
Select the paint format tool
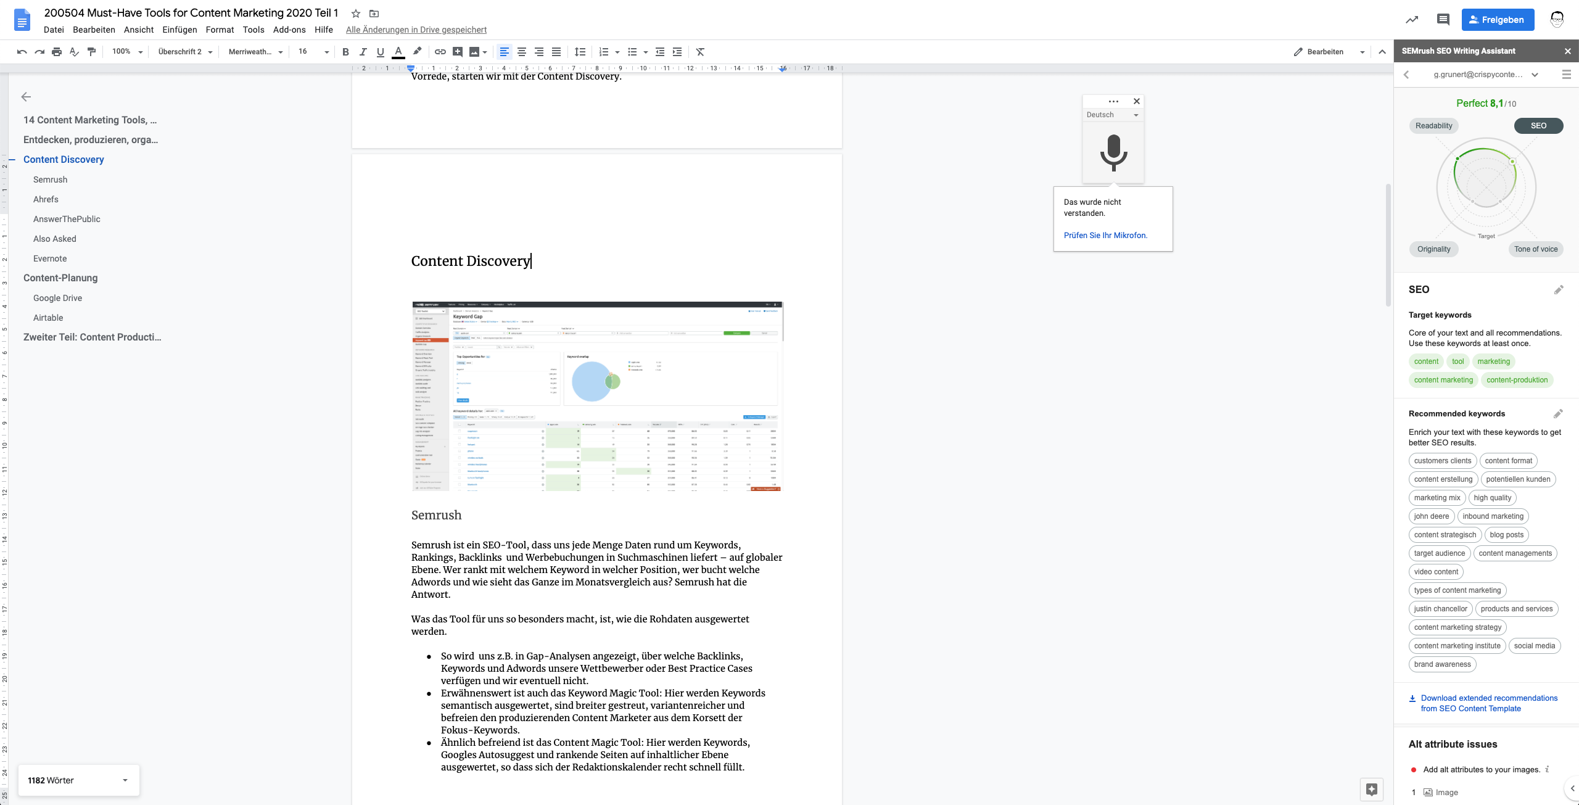[91, 52]
